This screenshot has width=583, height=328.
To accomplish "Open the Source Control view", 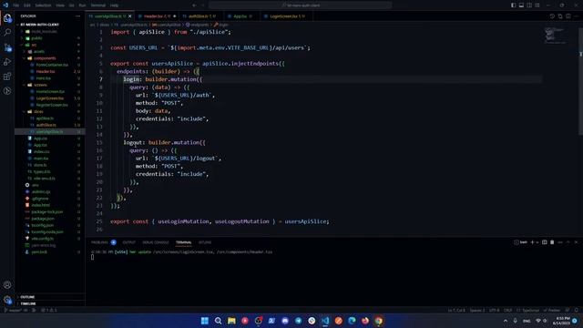I will (x=7, y=47).
